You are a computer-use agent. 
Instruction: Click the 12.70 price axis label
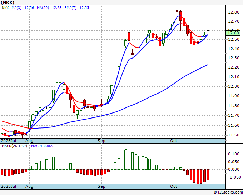234,21
